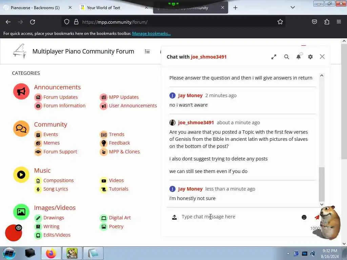Screen dimensions: 347x260
Task: Click the Drawings pencil icon
Action: point(38,218)
